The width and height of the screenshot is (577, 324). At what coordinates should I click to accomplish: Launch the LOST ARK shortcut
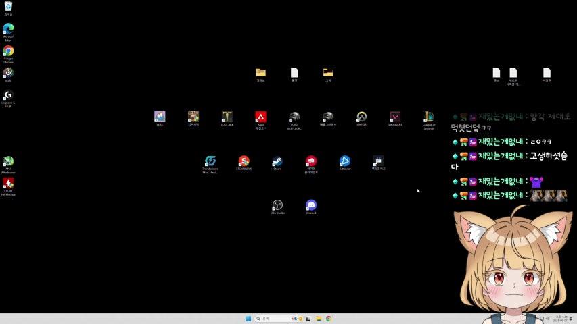click(x=227, y=117)
